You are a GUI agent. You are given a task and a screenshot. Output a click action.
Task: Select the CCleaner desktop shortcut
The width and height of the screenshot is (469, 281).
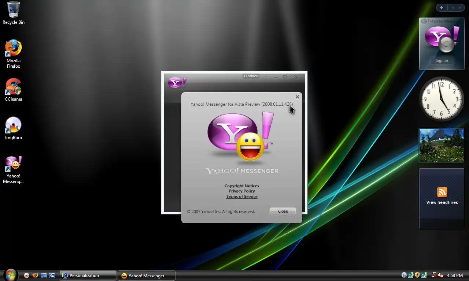pyautogui.click(x=14, y=90)
